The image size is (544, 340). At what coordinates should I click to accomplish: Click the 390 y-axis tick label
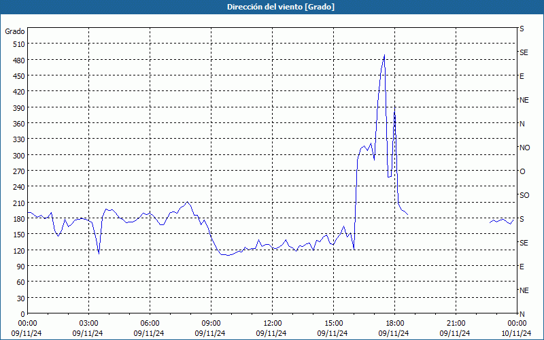click(x=20, y=108)
